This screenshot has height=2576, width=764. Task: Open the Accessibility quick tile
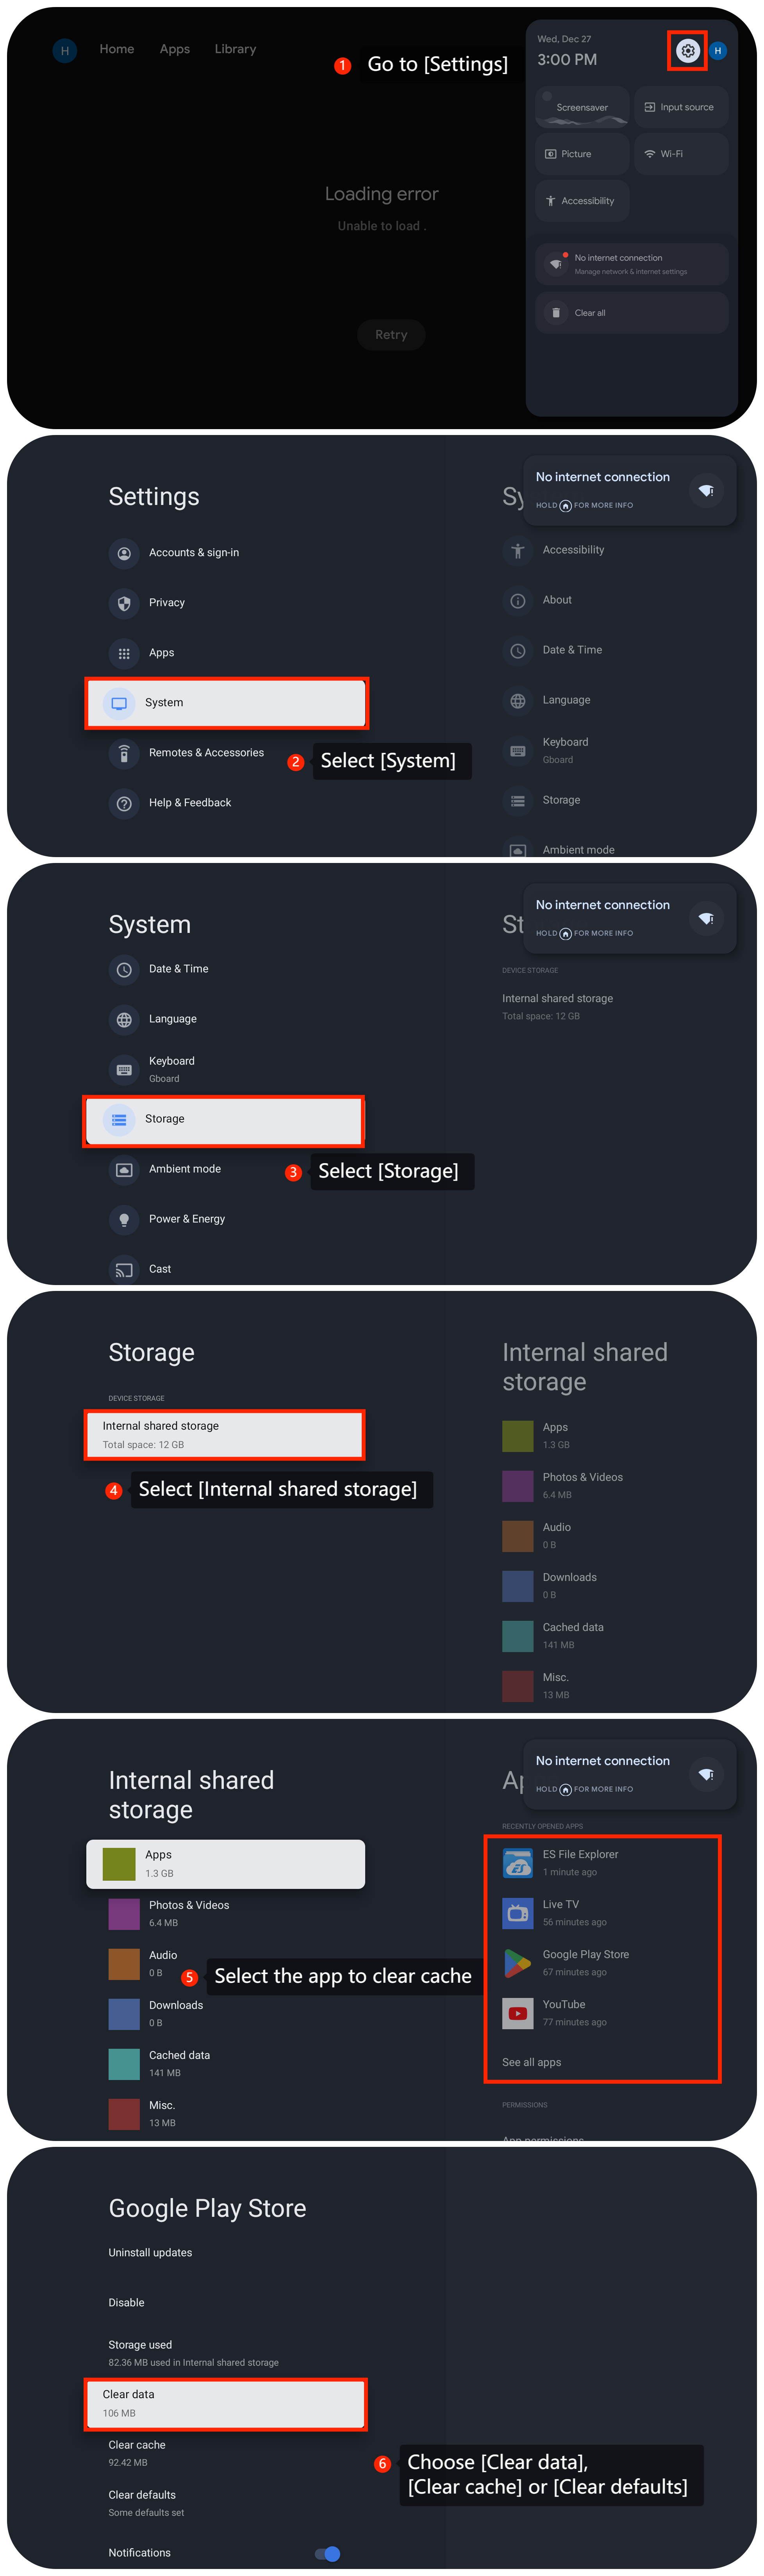click(581, 201)
